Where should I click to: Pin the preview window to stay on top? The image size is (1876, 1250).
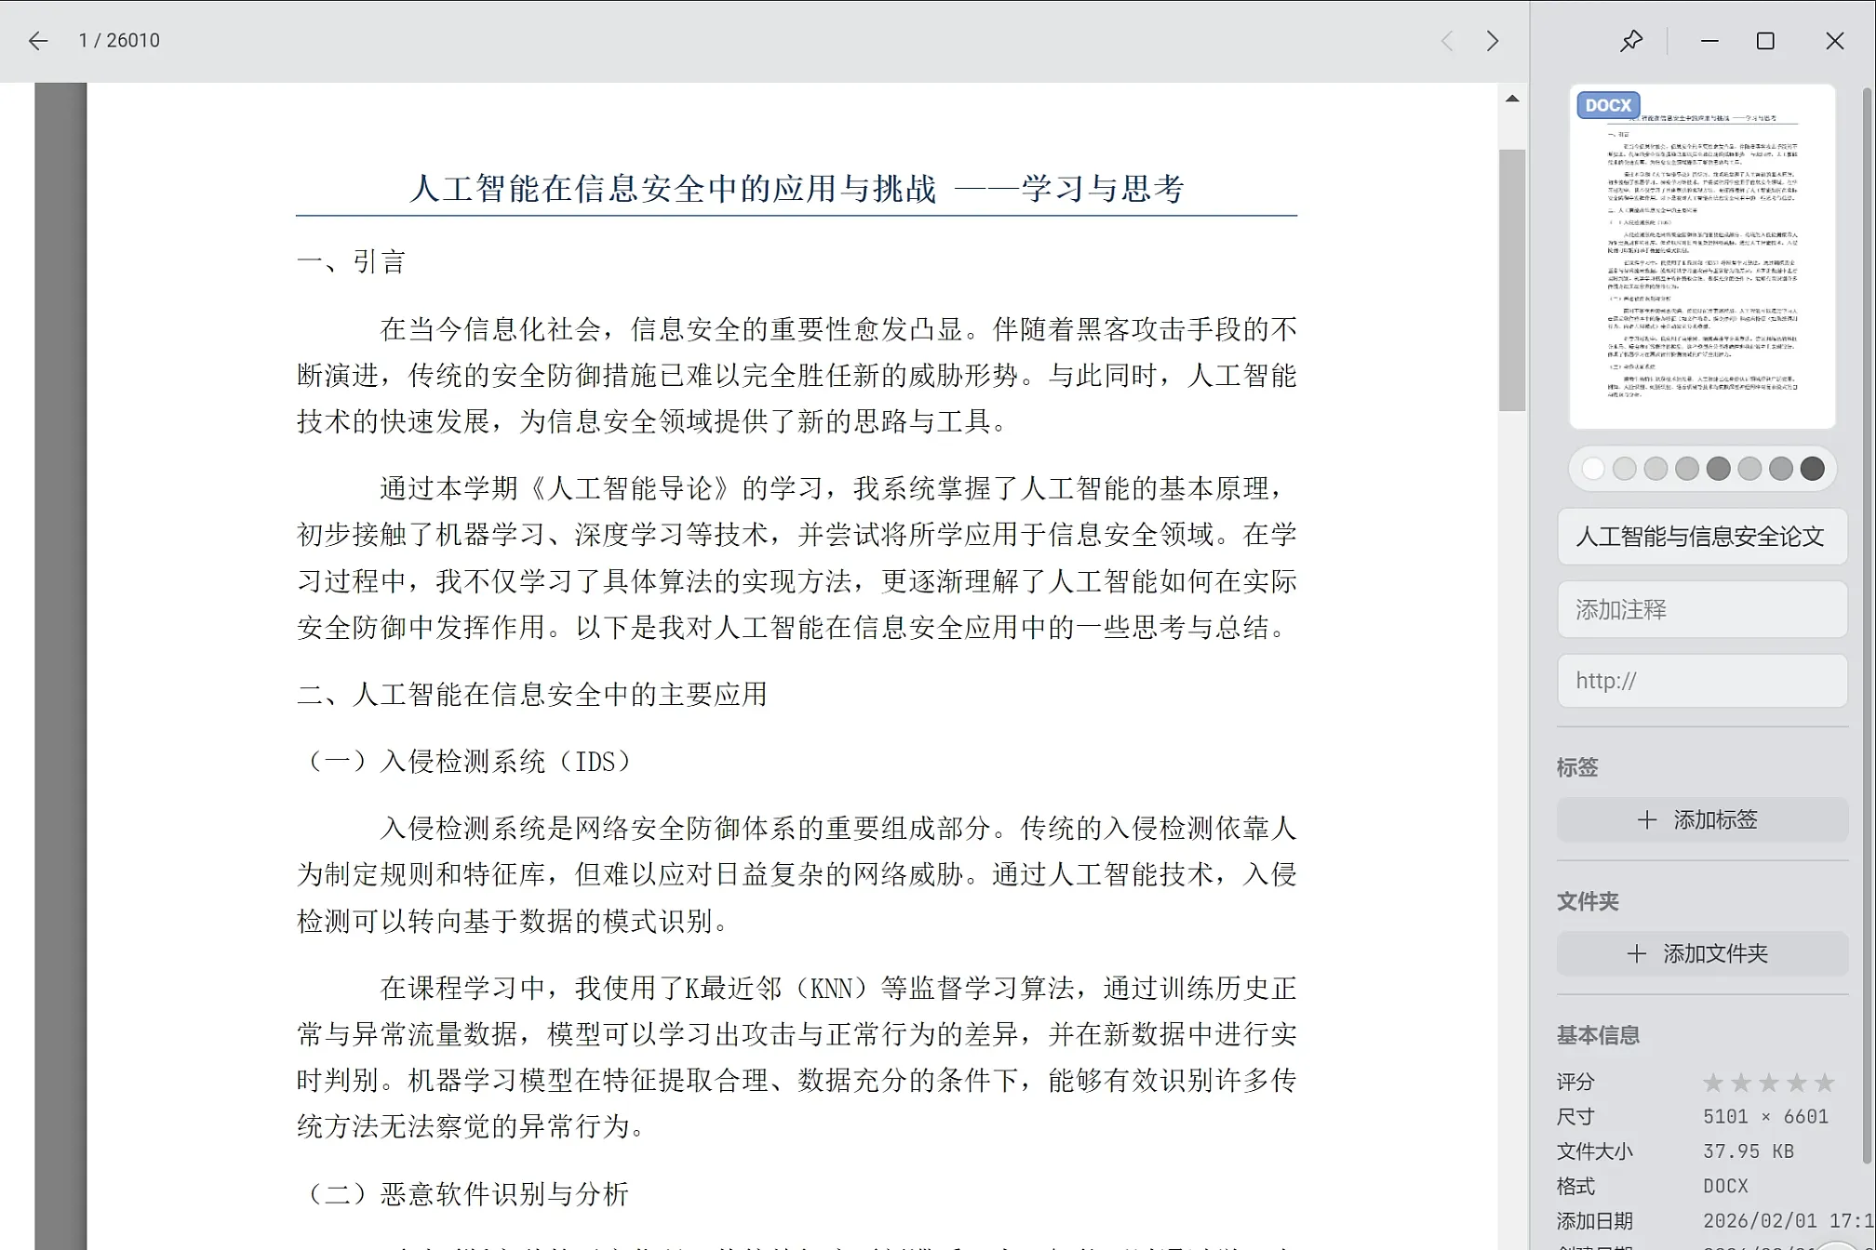point(1631,40)
